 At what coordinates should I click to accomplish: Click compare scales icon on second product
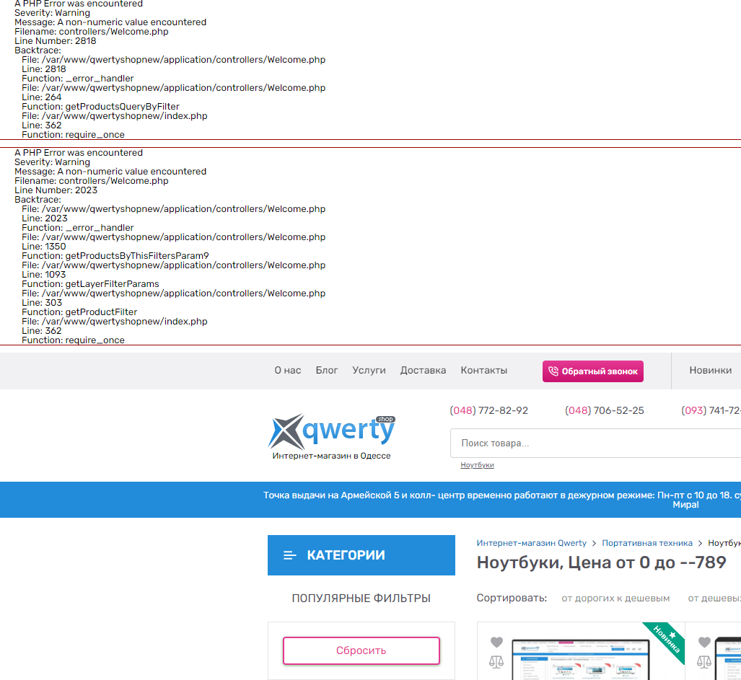click(x=704, y=661)
